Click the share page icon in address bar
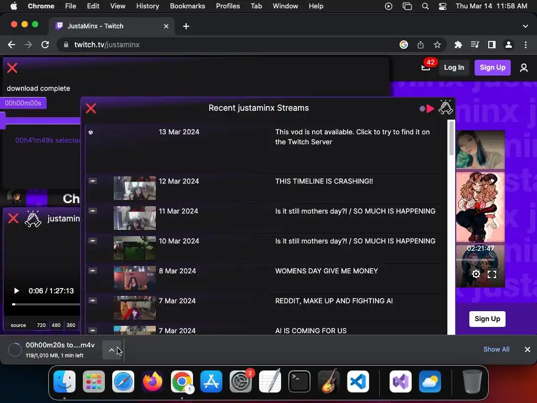537x403 pixels. [x=421, y=45]
